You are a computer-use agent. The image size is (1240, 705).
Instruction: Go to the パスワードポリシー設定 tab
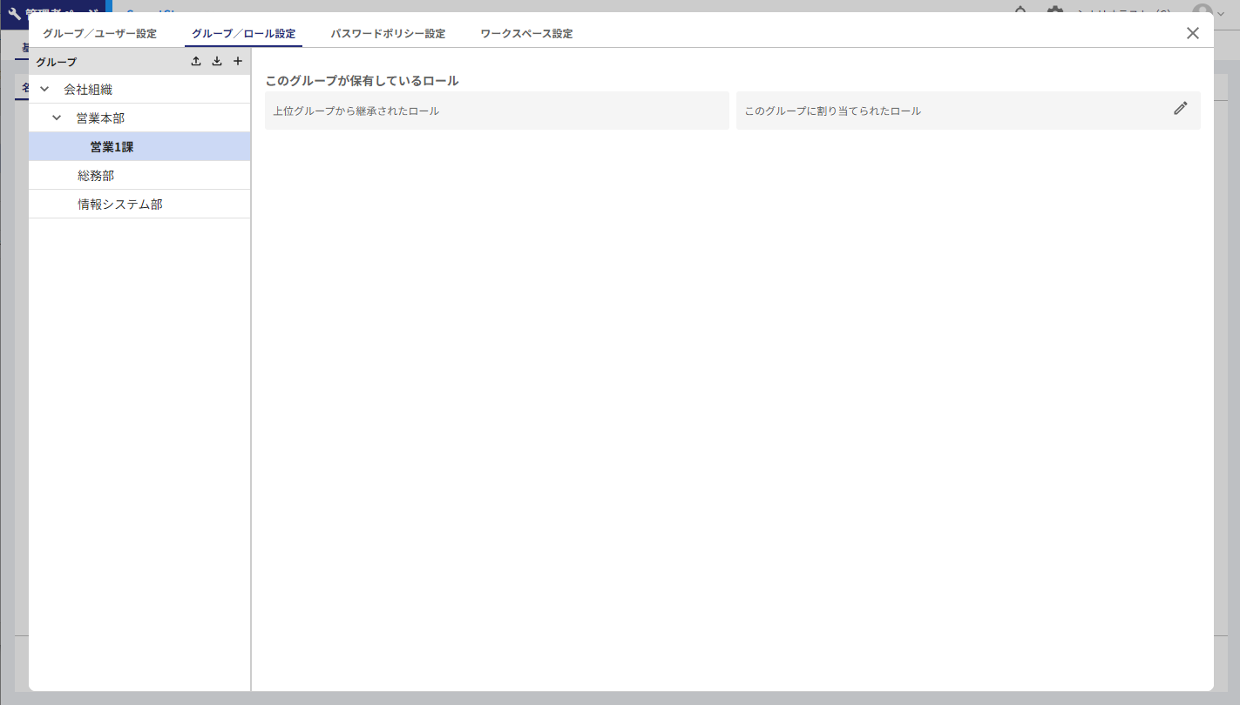[388, 34]
